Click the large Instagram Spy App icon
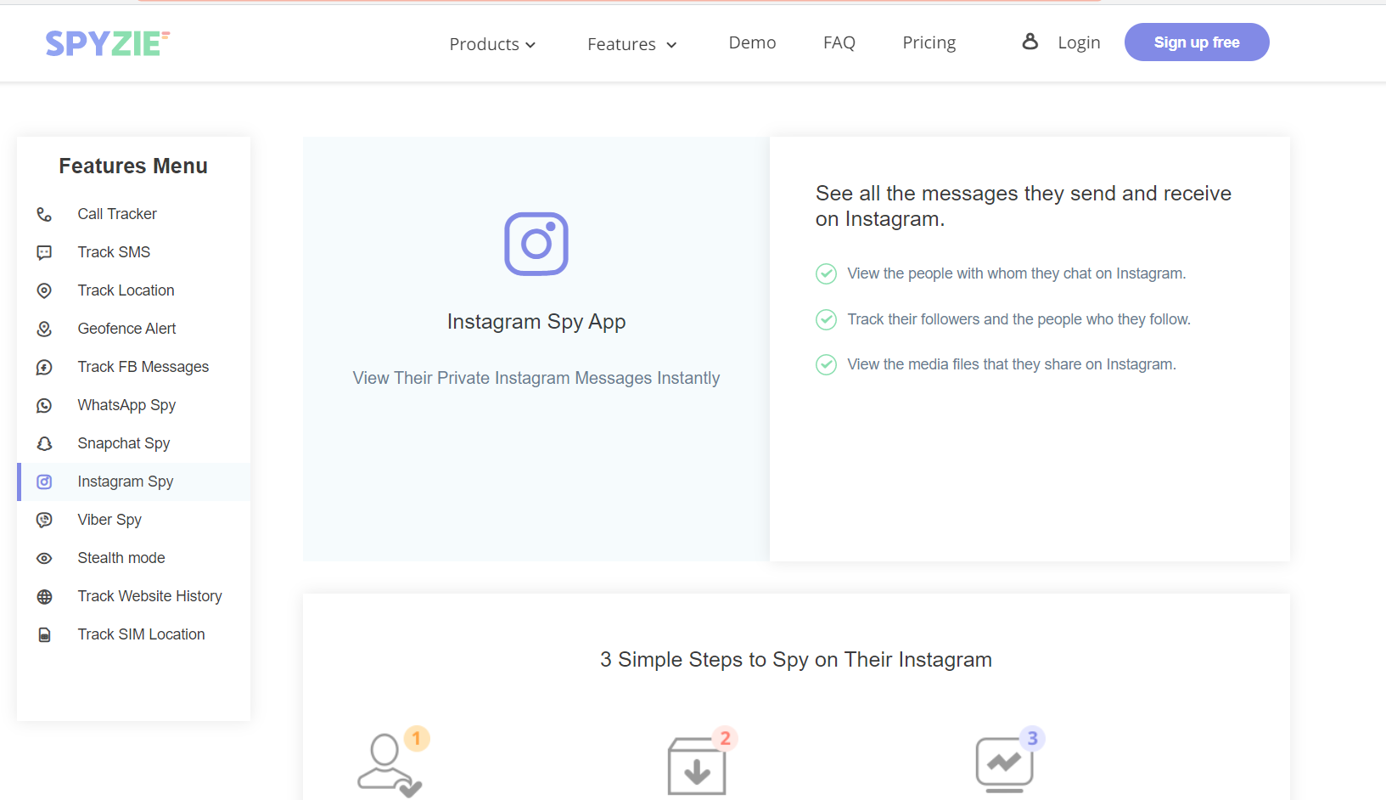This screenshot has height=800, width=1386. point(536,244)
